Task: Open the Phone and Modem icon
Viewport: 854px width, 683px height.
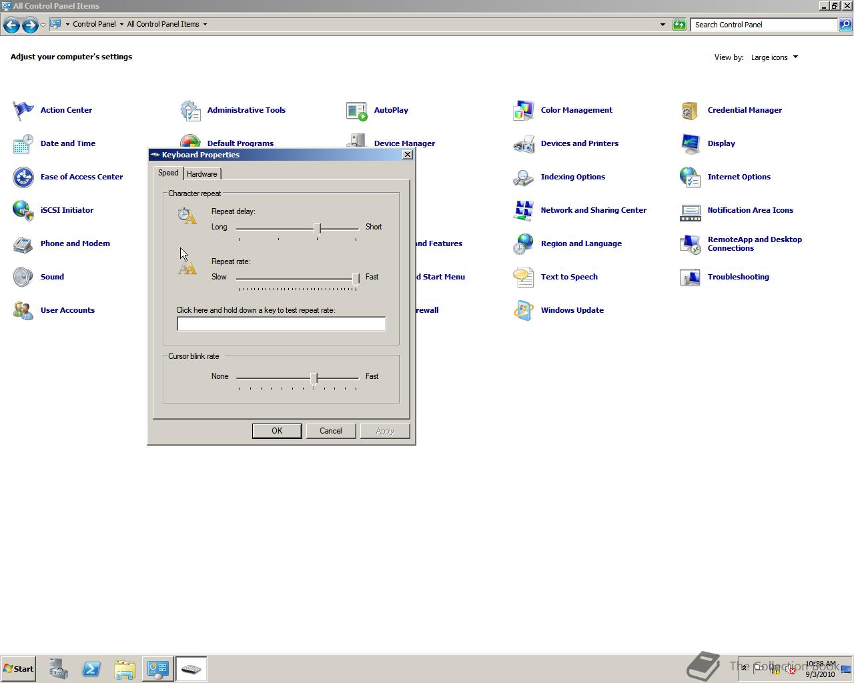Action: pyautogui.click(x=23, y=243)
